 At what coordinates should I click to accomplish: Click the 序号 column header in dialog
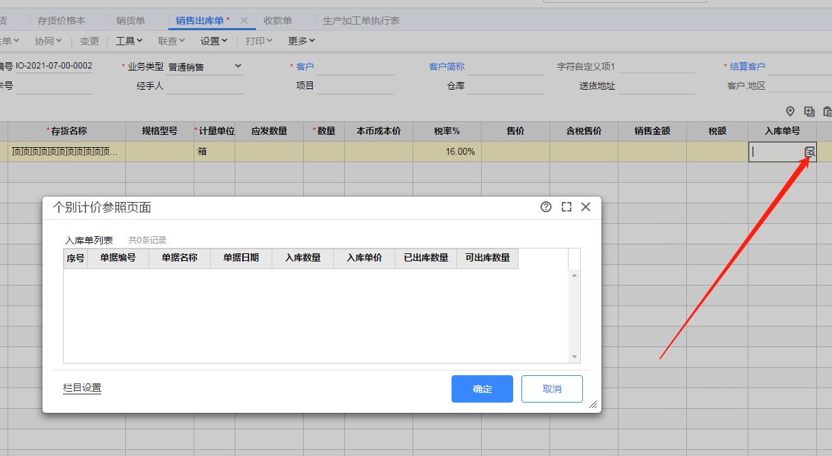pos(75,258)
